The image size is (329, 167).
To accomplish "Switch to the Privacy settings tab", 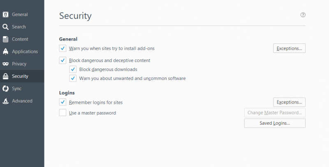I will pyautogui.click(x=19, y=64).
